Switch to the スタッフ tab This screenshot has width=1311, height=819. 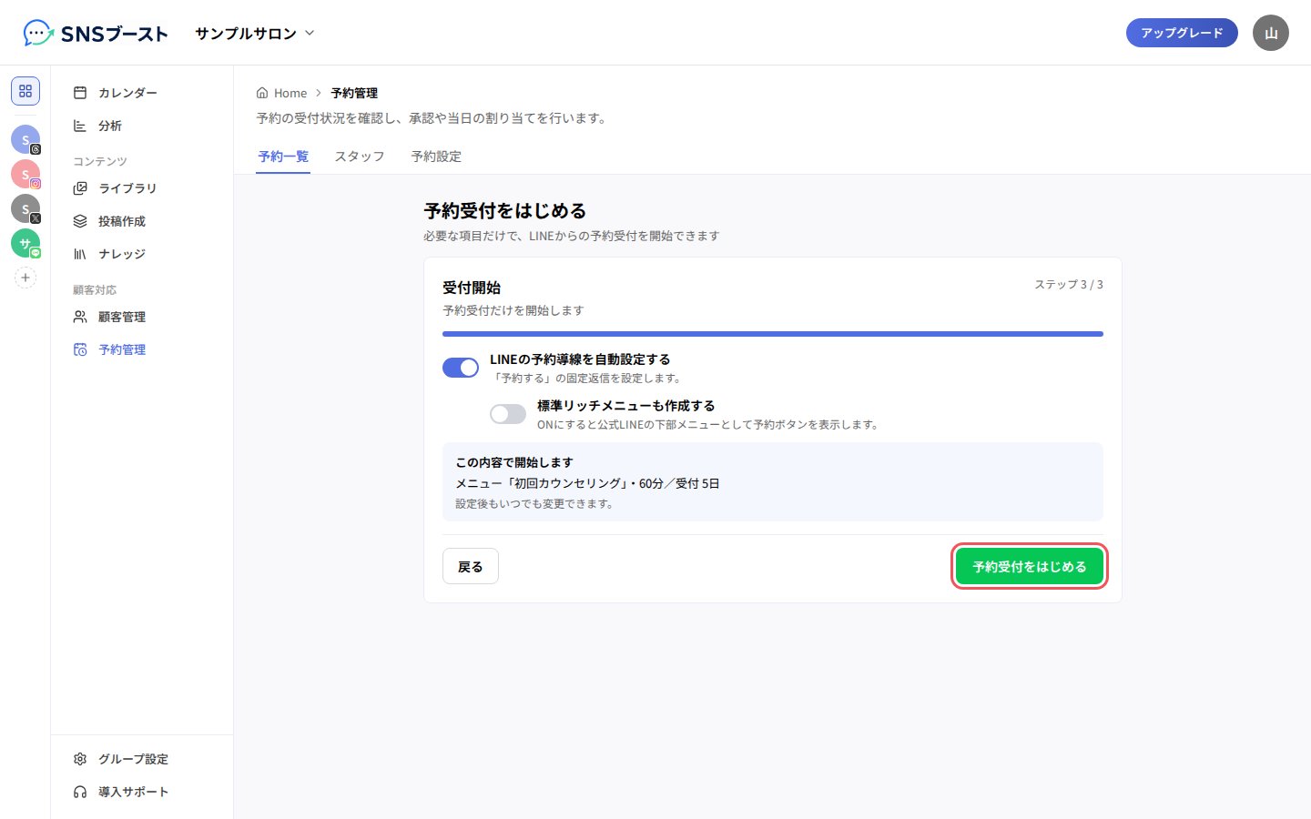[x=360, y=157]
